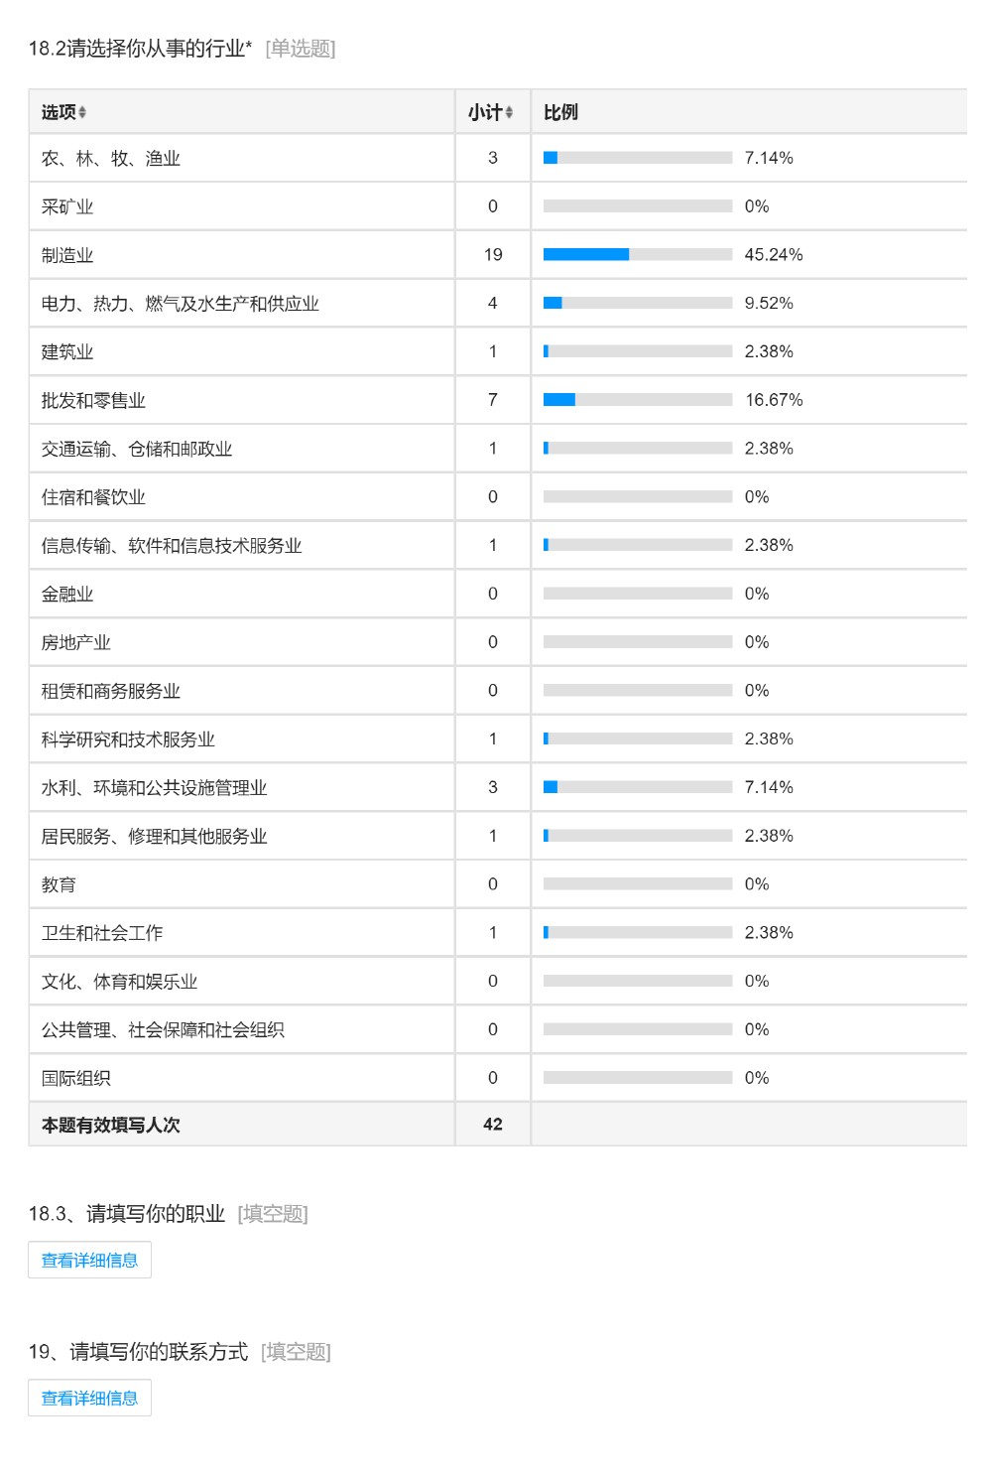The width and height of the screenshot is (984, 1475).
Task: Click the 电力、热力、燃气 9.52% bar
Action: pos(637,303)
